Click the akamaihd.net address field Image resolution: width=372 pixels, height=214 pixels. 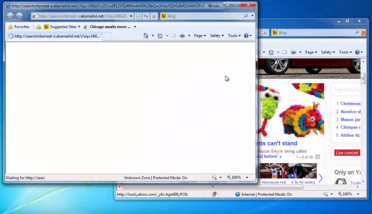[x=82, y=16]
